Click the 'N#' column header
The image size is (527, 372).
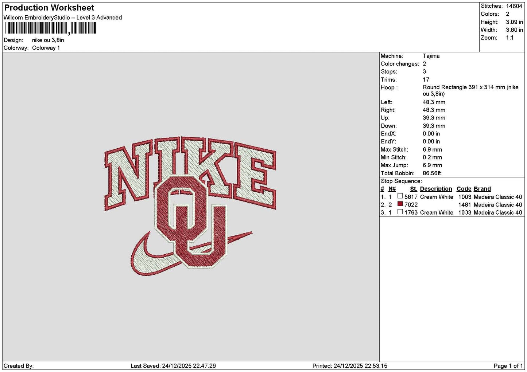pos(392,189)
